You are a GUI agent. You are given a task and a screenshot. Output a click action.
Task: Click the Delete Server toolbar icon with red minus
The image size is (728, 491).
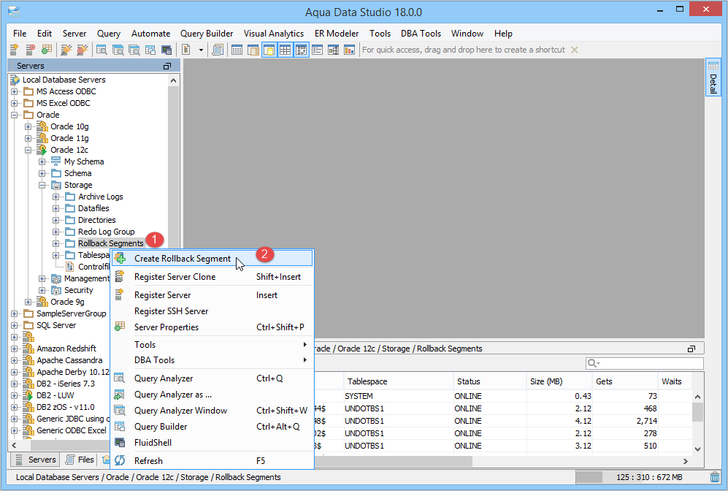click(30, 50)
